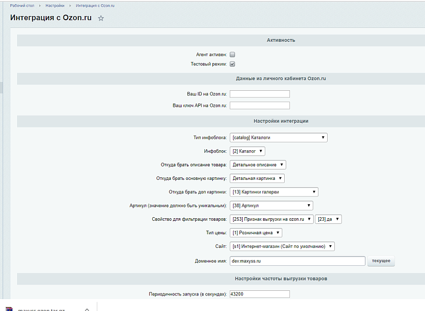Image resolution: width=425 pixels, height=311 pixels.
Task: Click the 'Ваш ключ API на Ozon.ru' field
Action: (259, 106)
